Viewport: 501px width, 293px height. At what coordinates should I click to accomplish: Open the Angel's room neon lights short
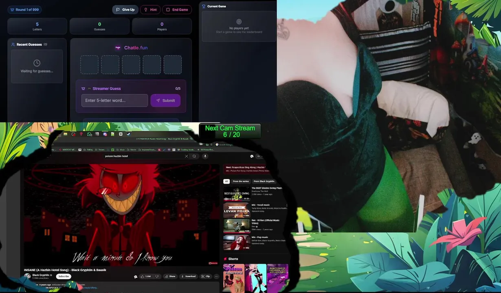[278, 278]
